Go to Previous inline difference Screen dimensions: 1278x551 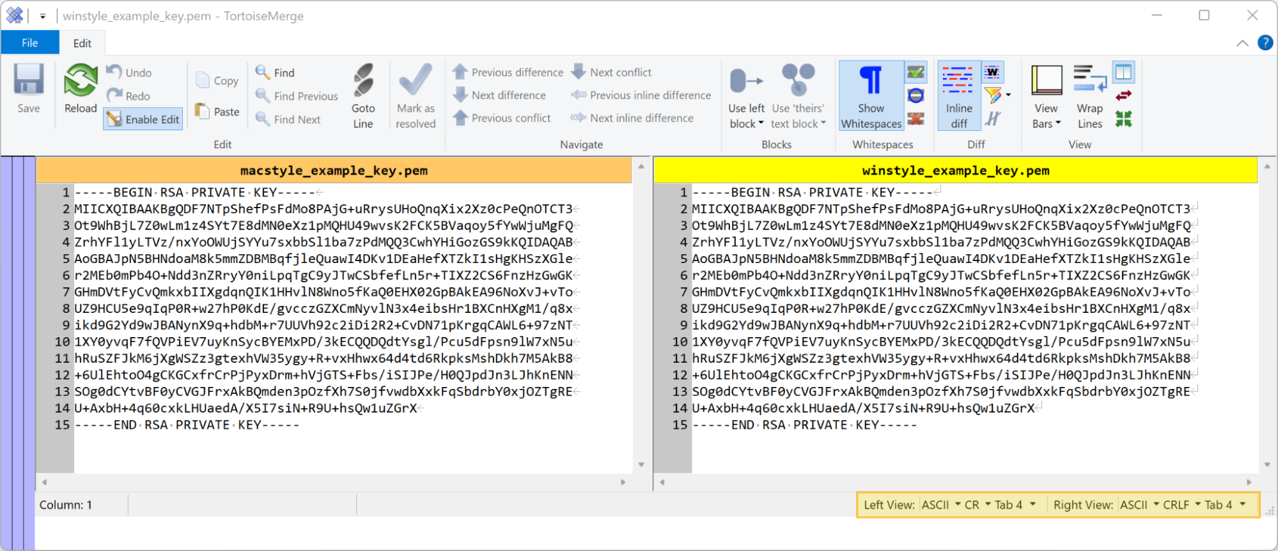tap(641, 95)
